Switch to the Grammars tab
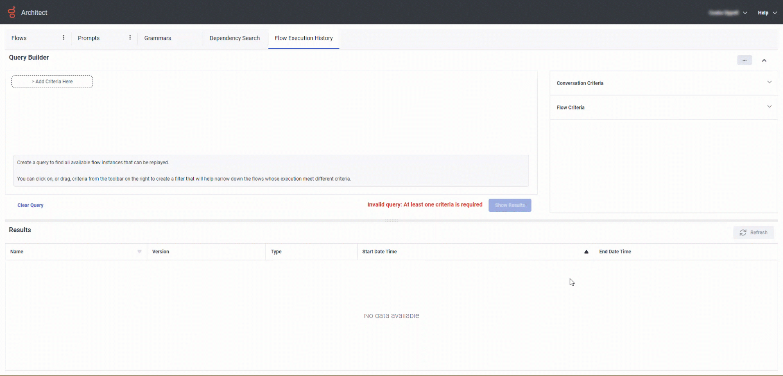This screenshot has width=783, height=376. [158, 38]
